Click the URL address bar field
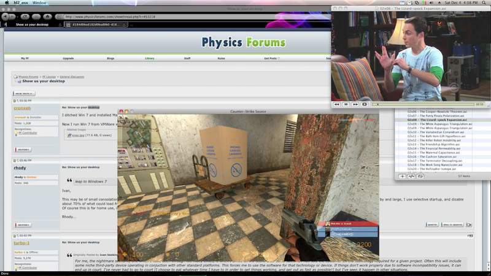This screenshot has height=276, width=491. point(194,17)
